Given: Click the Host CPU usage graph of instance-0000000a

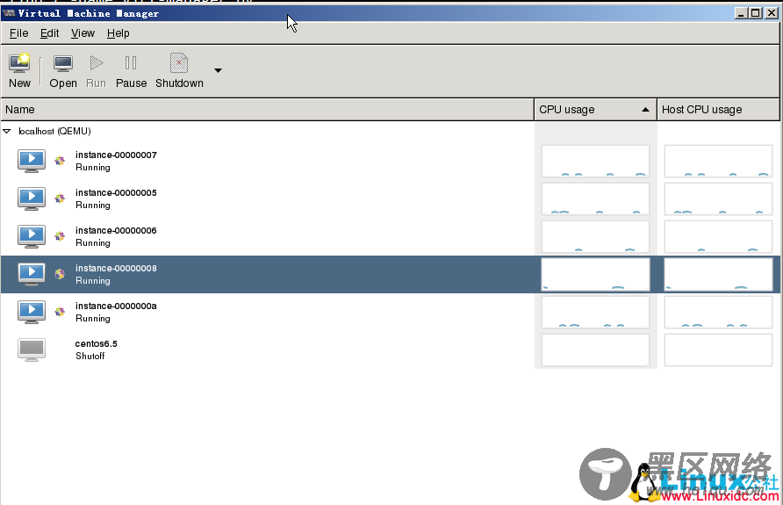Looking at the screenshot, I should click(718, 312).
